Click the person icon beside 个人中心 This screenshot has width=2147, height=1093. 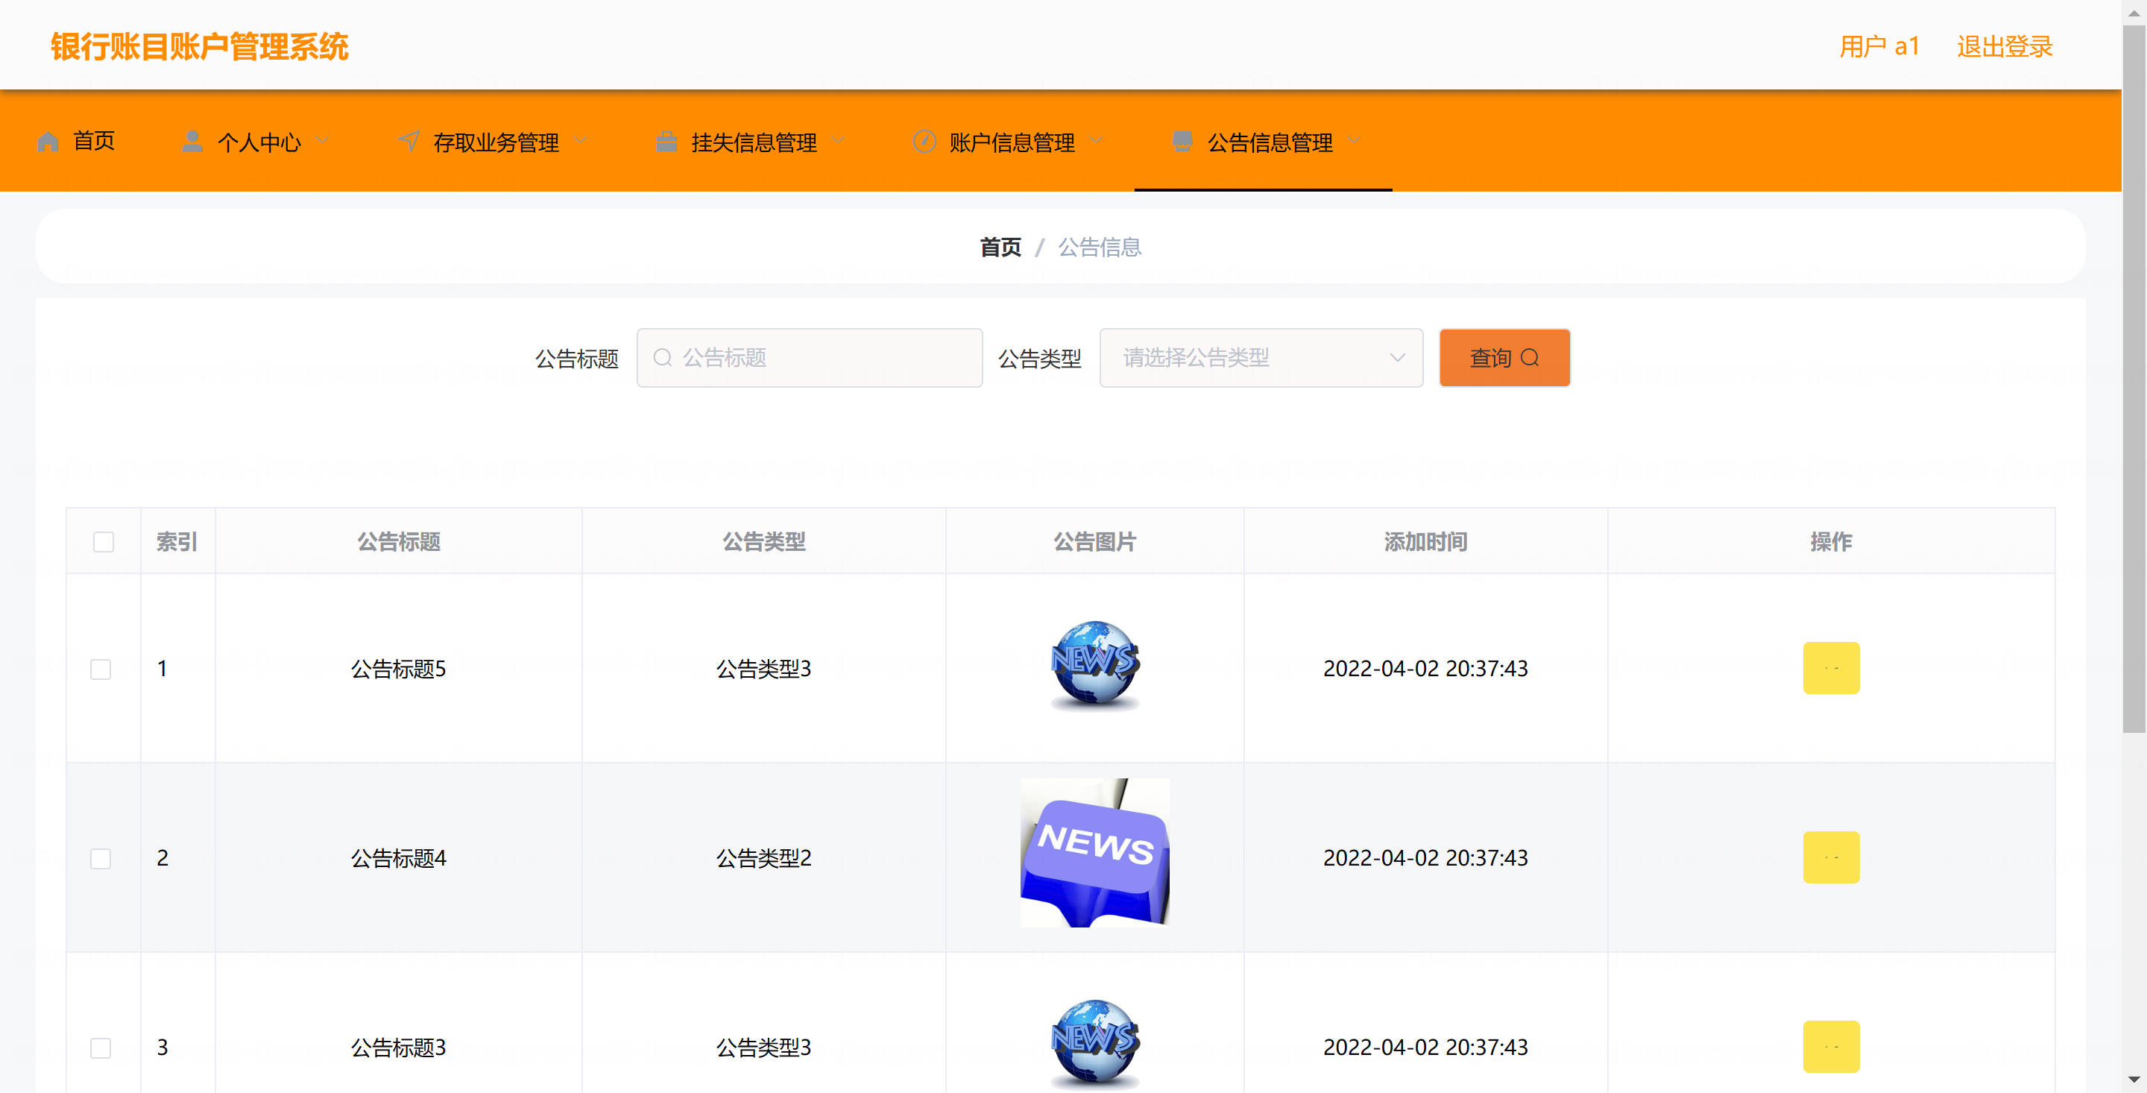[x=192, y=142]
